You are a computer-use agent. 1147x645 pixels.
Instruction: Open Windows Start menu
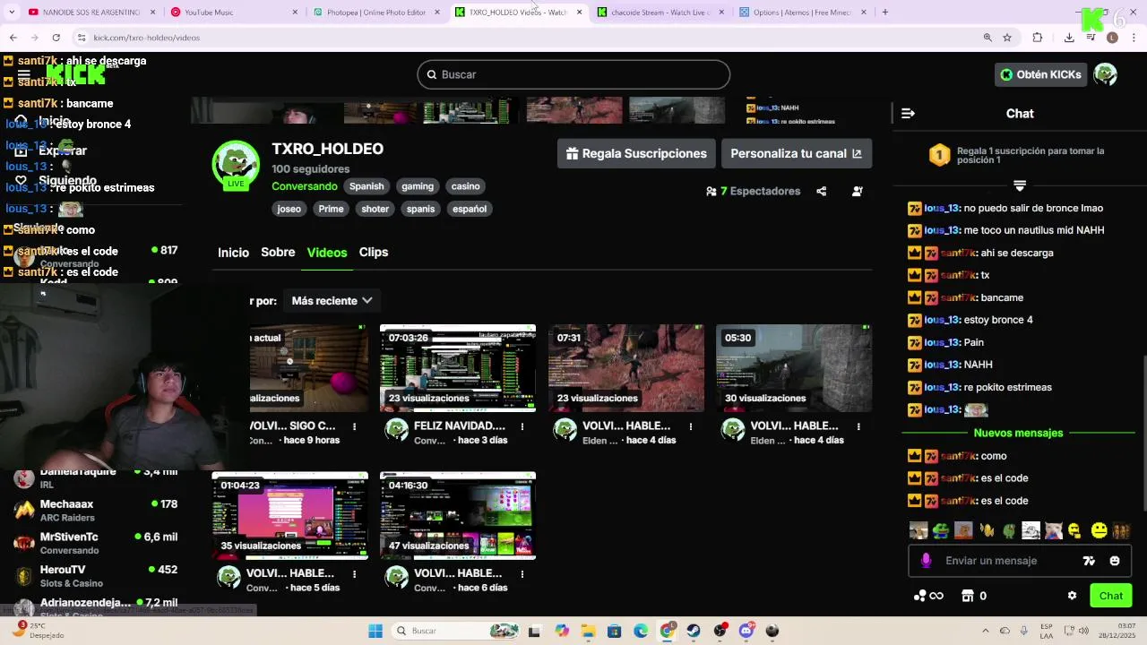tap(375, 631)
